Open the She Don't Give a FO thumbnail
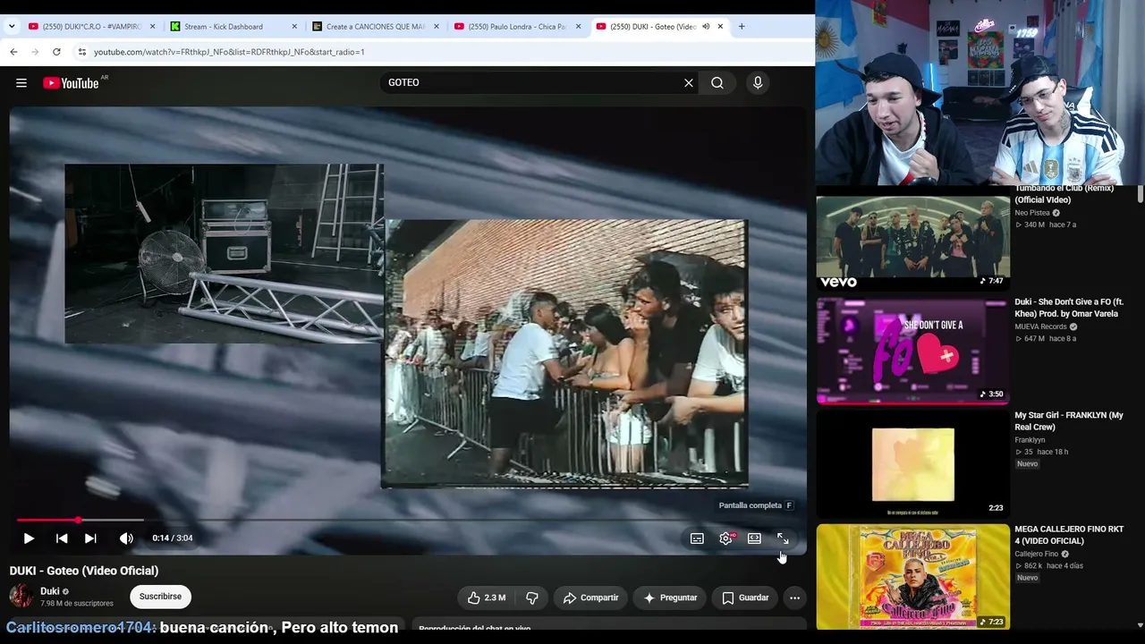1145x644 pixels. click(913, 351)
